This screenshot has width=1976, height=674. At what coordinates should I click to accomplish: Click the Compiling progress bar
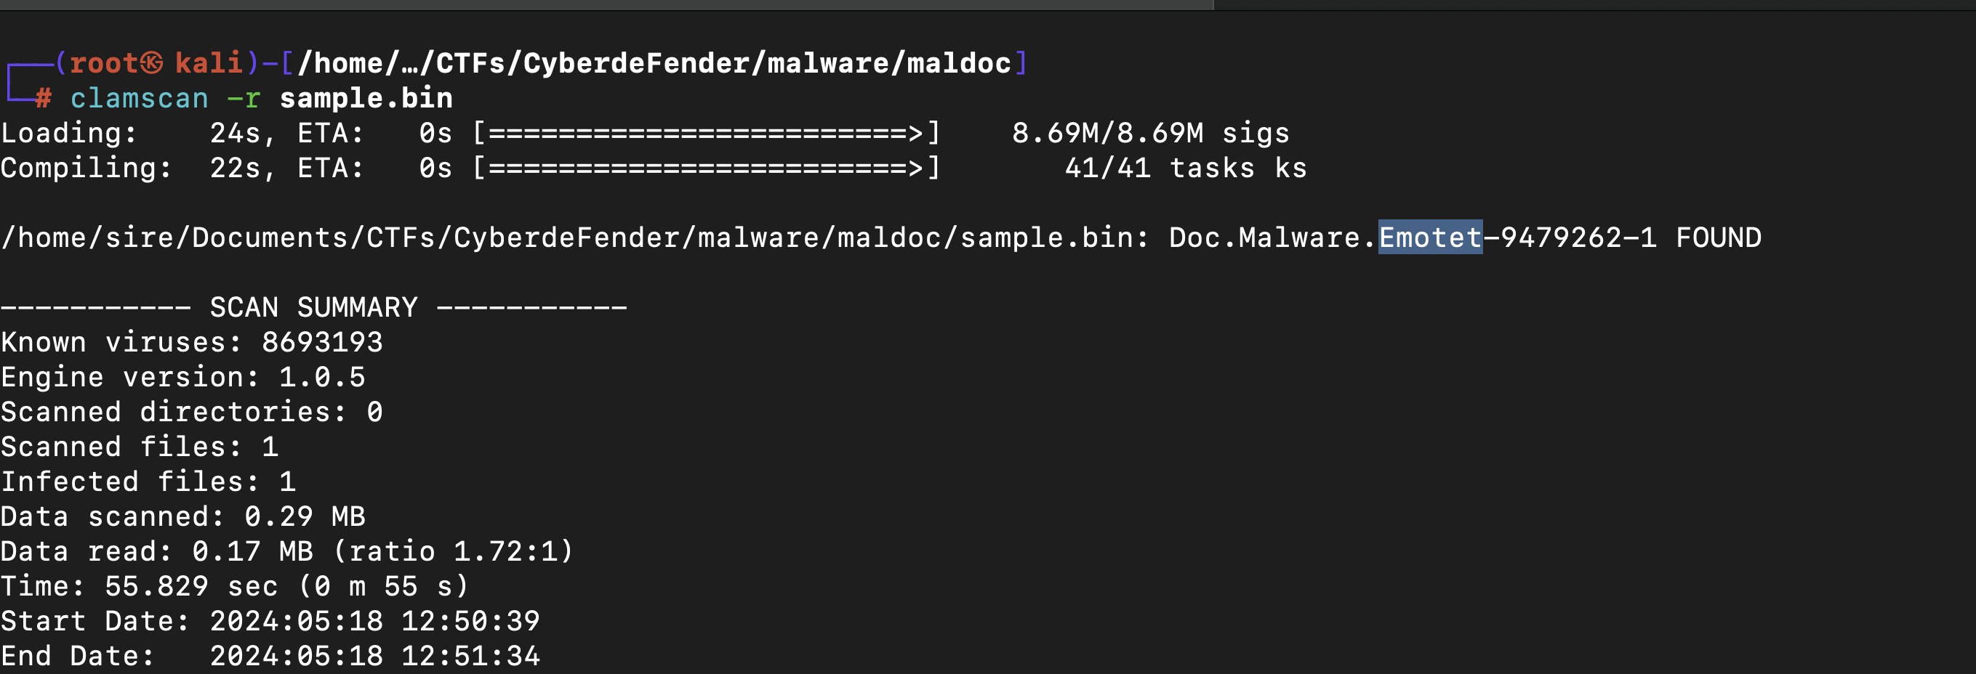706,168
